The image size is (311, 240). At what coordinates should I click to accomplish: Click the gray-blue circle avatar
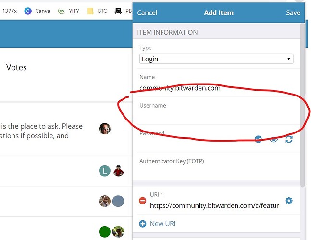[x=118, y=201]
